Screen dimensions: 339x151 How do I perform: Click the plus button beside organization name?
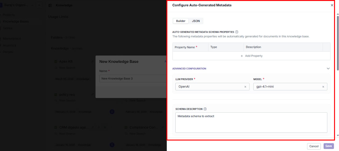click(39, 5)
